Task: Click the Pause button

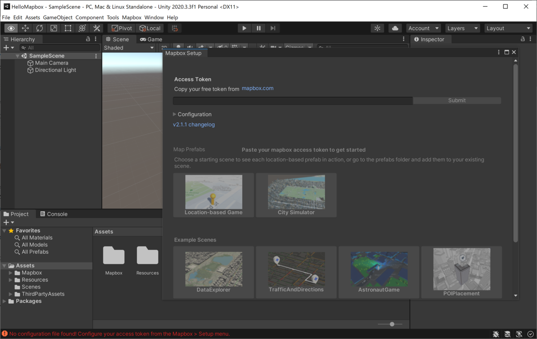Action: click(258, 28)
